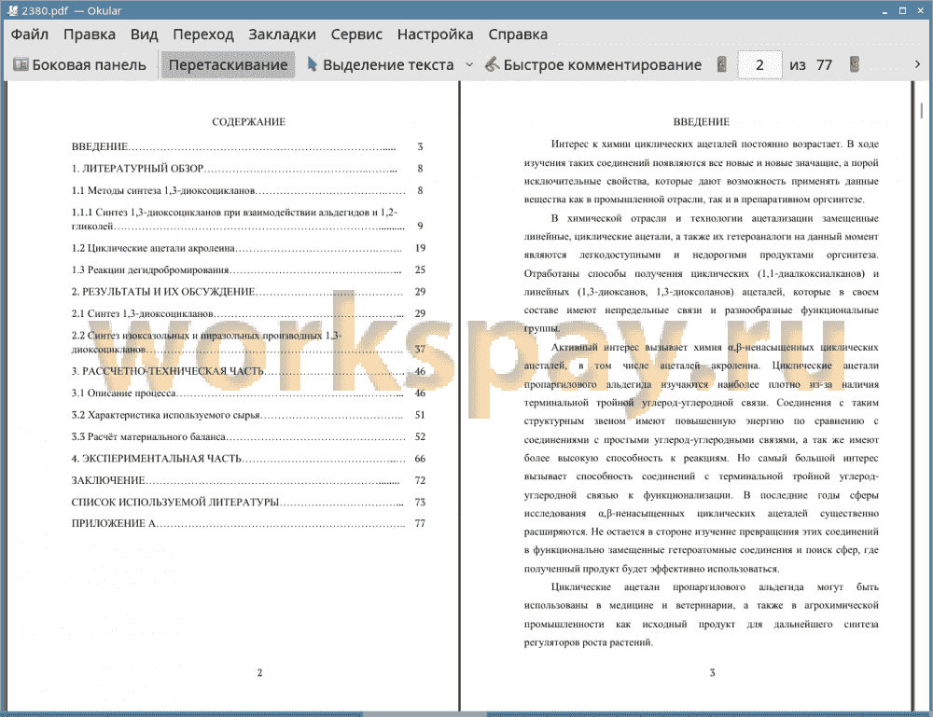Open the Правка menu
933x717 pixels.
coord(90,34)
